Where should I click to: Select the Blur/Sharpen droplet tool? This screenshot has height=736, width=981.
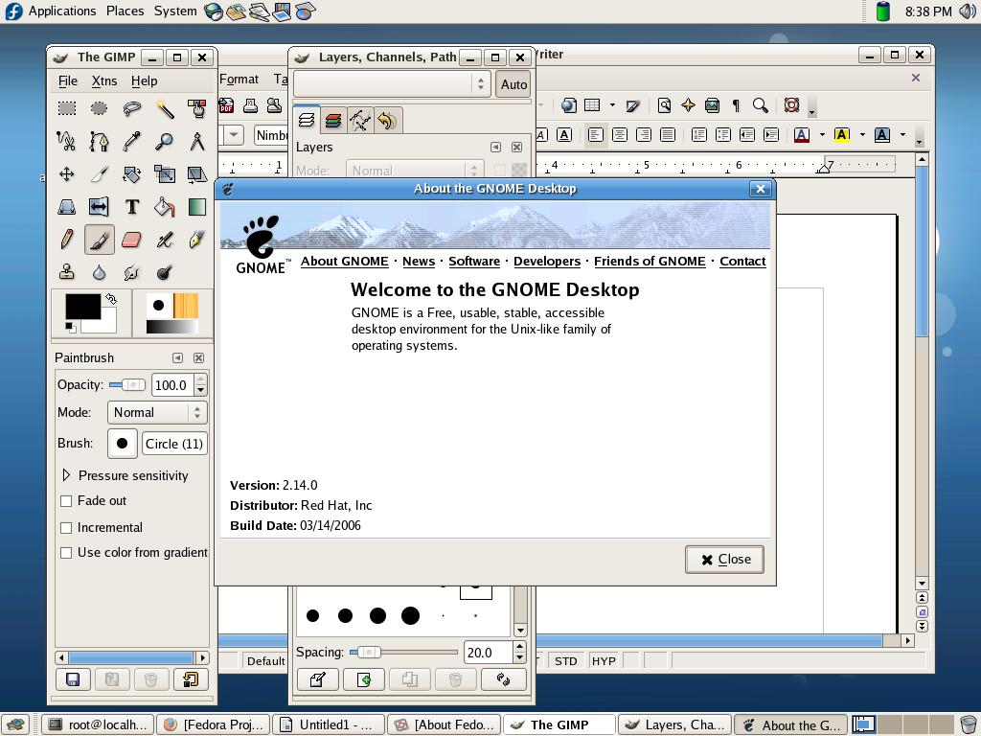[x=99, y=272]
